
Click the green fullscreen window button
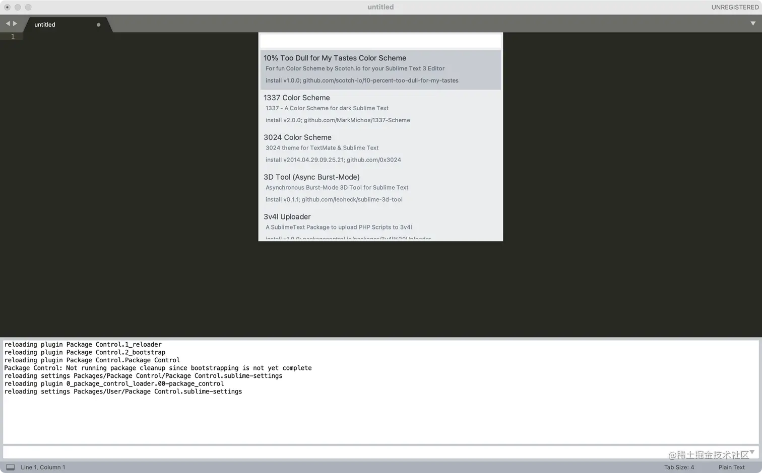click(x=28, y=7)
